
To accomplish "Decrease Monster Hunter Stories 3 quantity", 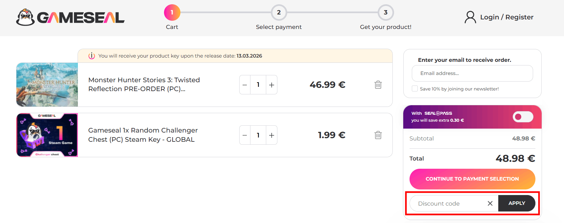I will click(245, 85).
